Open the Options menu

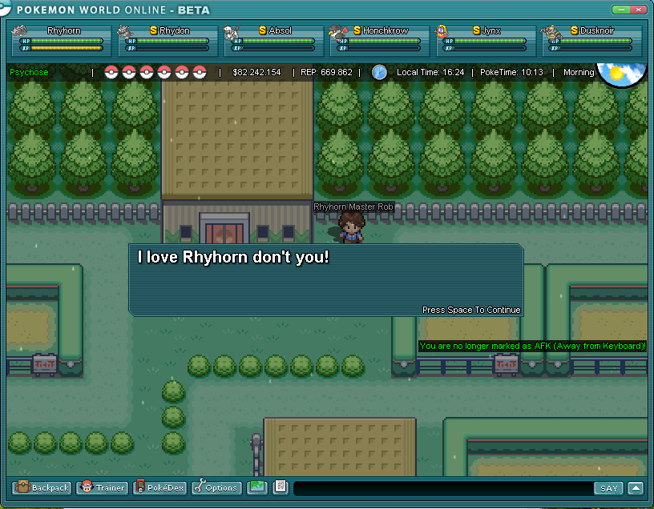click(216, 487)
